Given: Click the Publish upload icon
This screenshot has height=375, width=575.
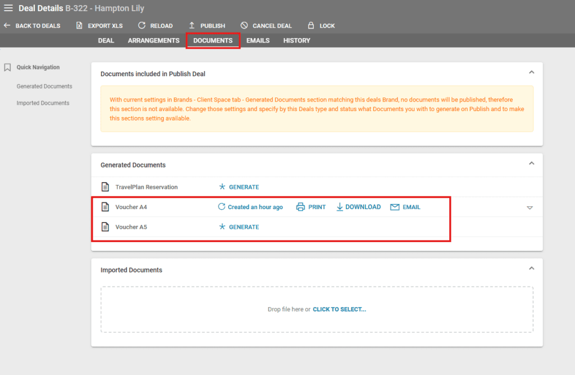Looking at the screenshot, I should pos(191,26).
